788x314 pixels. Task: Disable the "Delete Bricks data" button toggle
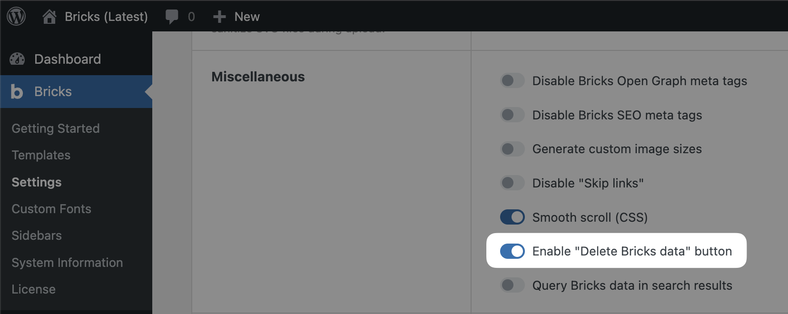click(512, 251)
